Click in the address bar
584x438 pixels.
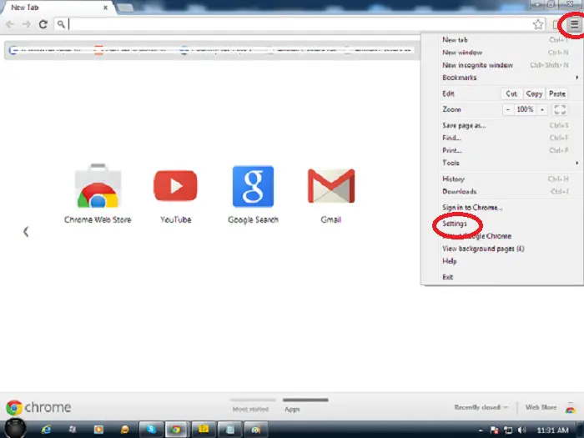[298, 24]
